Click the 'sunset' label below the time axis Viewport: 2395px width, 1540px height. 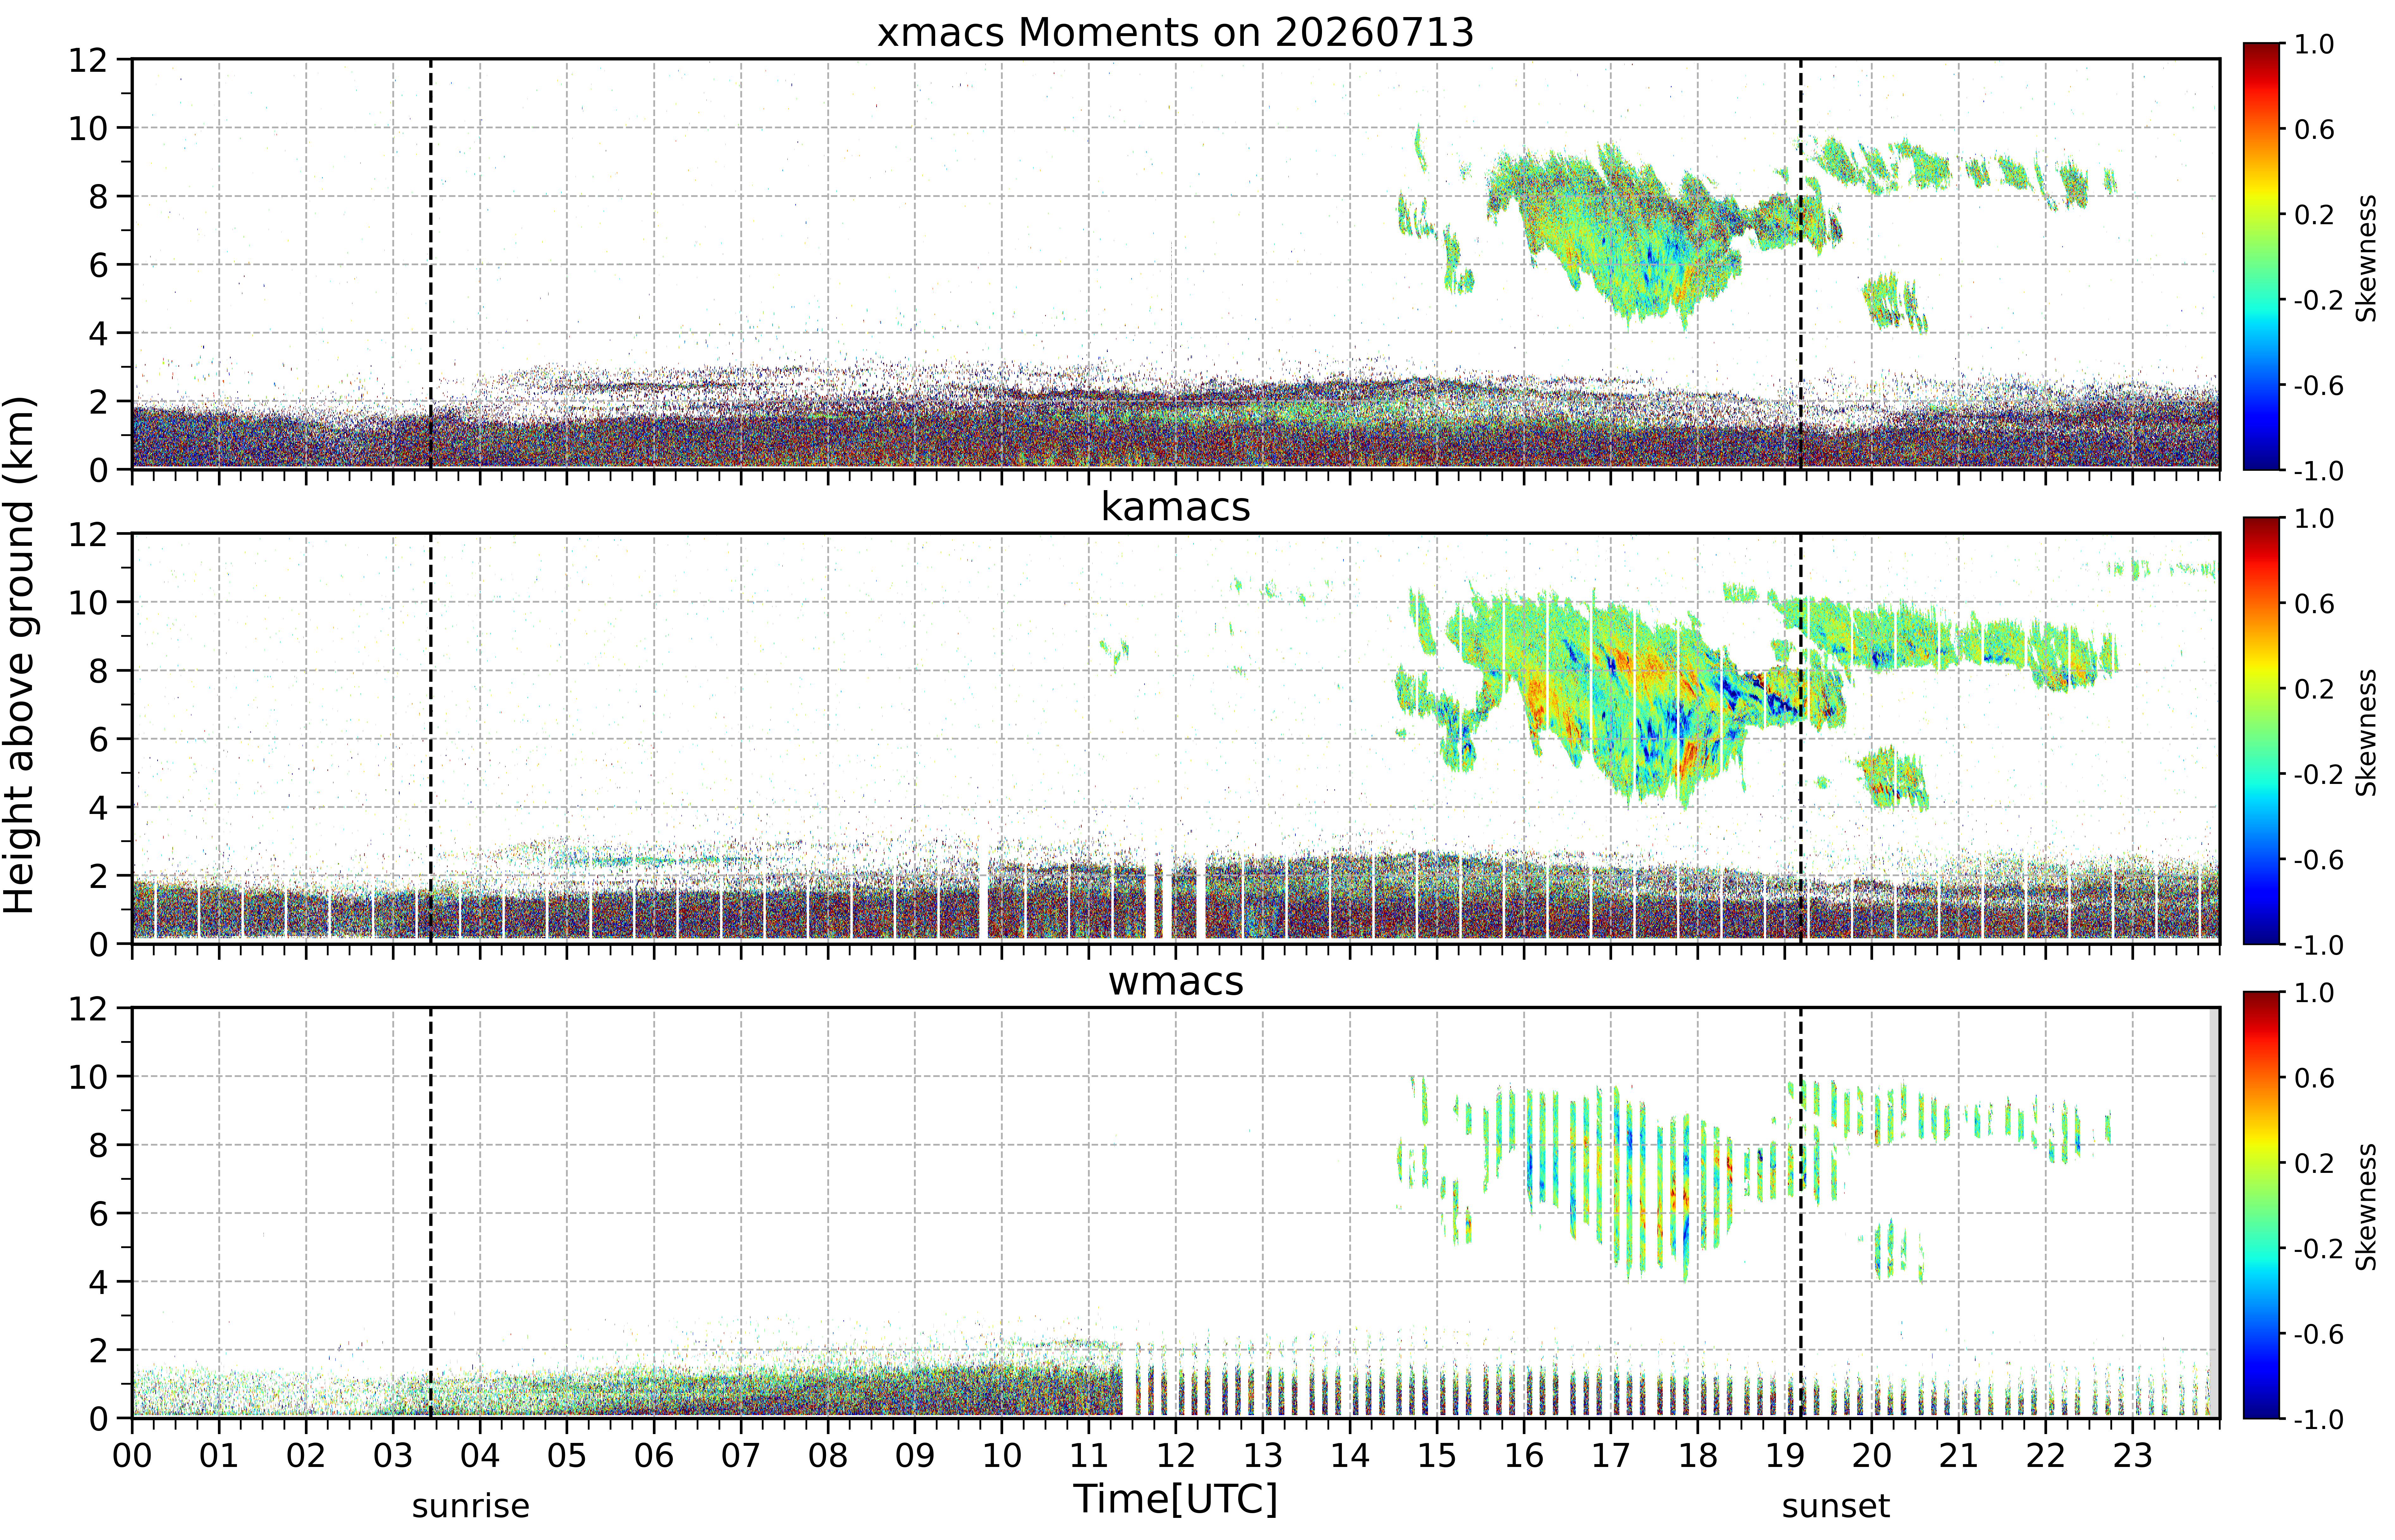1836,1506
